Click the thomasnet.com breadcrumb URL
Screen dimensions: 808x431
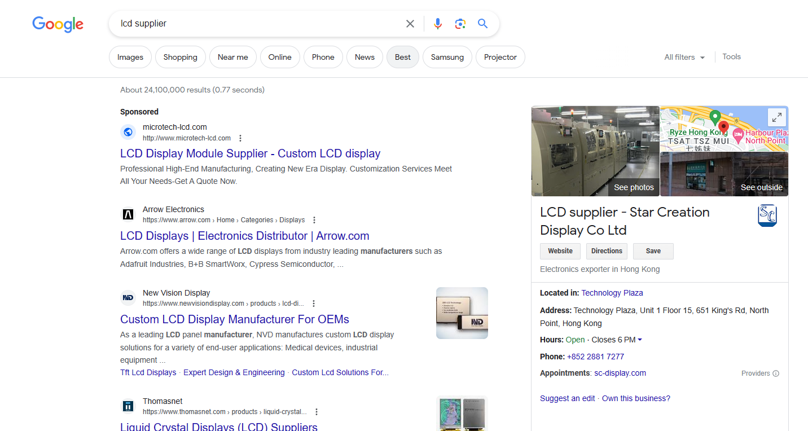click(225, 412)
